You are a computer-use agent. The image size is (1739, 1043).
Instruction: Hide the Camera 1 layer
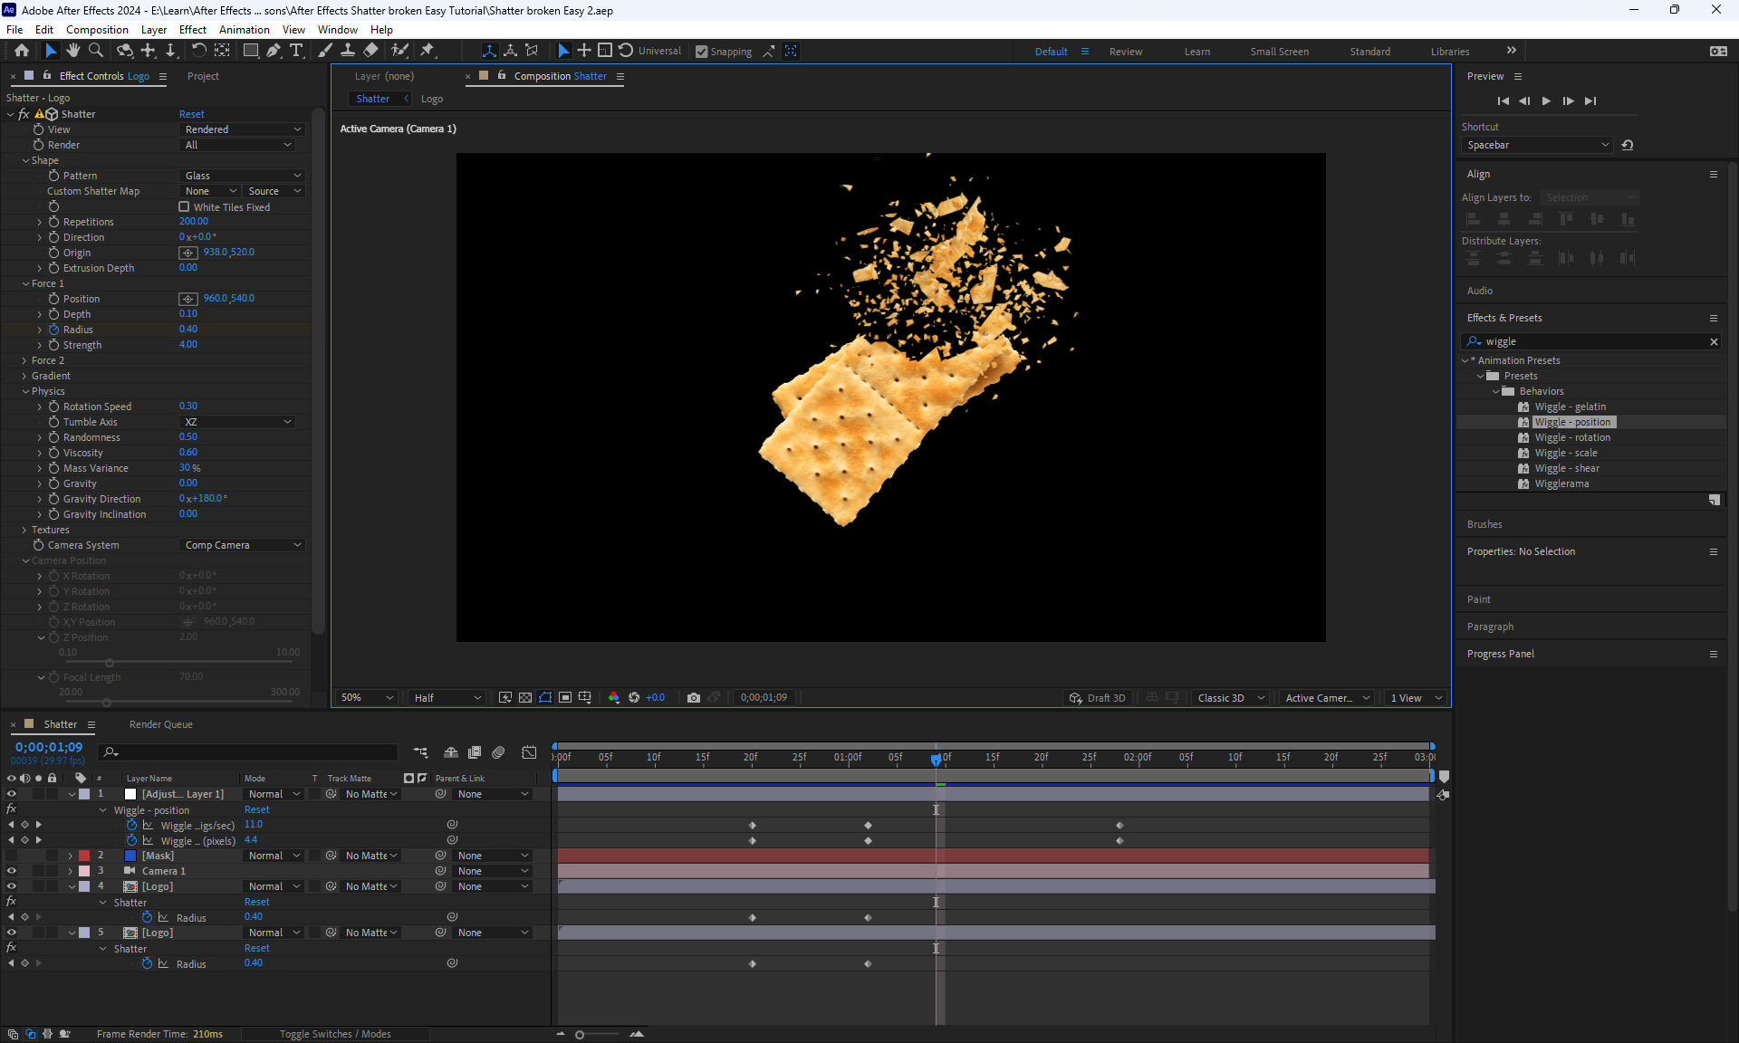[x=12, y=871]
